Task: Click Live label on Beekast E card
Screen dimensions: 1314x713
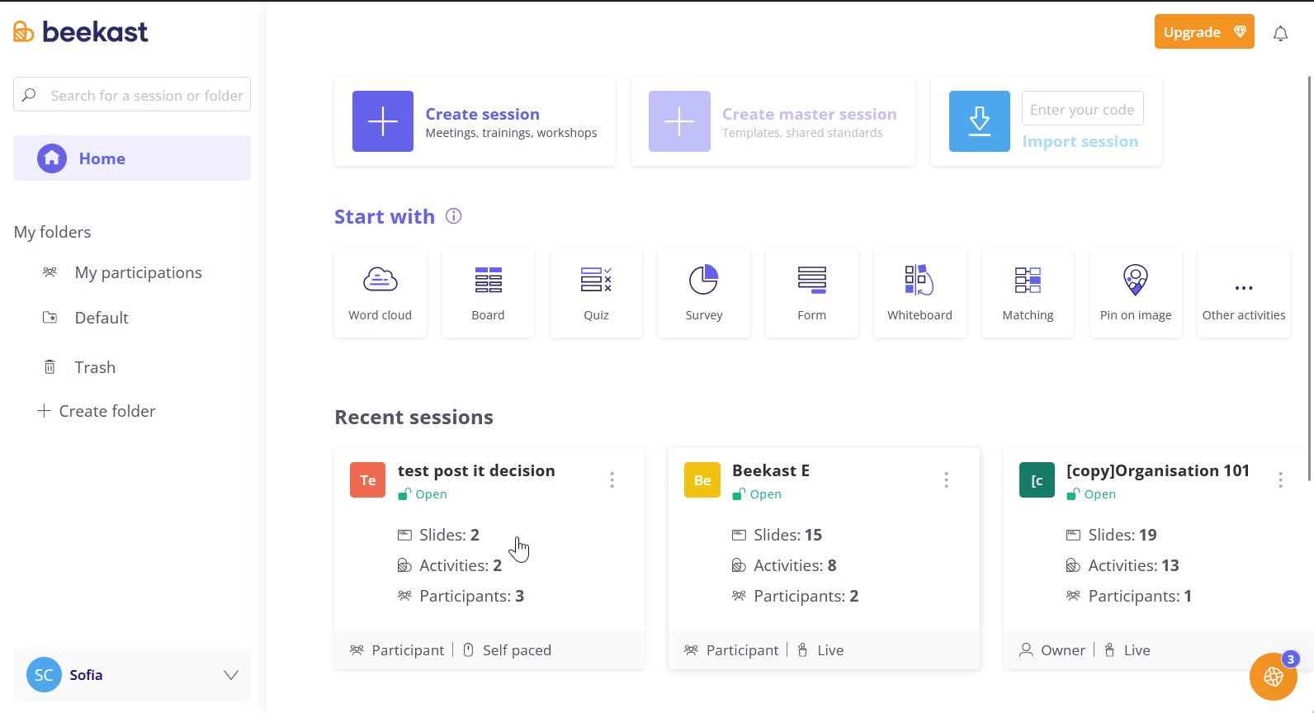Action: (830, 650)
